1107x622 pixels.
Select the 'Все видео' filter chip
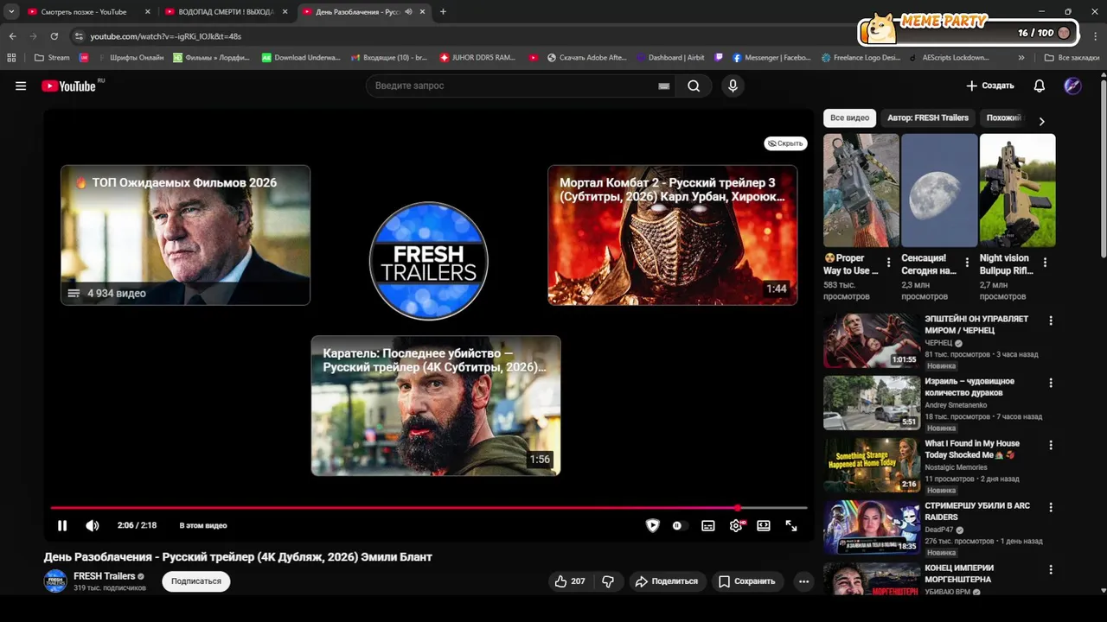coord(849,117)
